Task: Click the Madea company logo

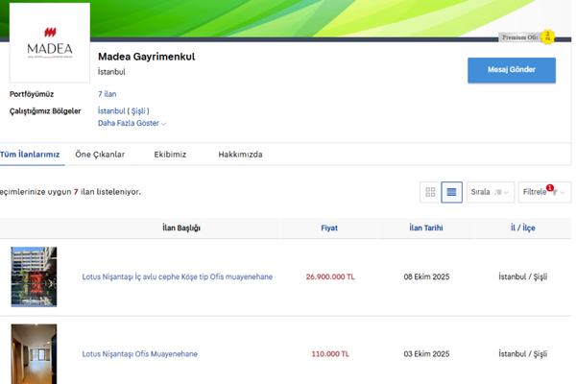Action: pyautogui.click(x=50, y=43)
